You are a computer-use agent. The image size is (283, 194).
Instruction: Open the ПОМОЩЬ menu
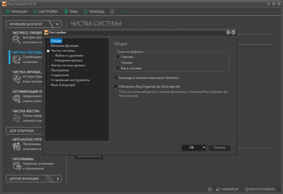(x=94, y=12)
